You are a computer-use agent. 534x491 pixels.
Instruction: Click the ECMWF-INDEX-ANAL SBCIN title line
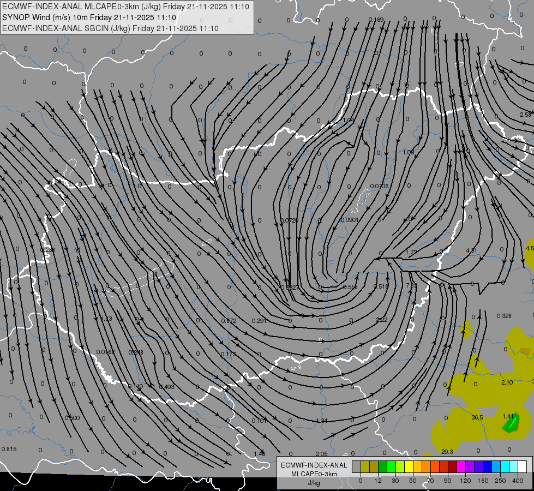pos(110,28)
